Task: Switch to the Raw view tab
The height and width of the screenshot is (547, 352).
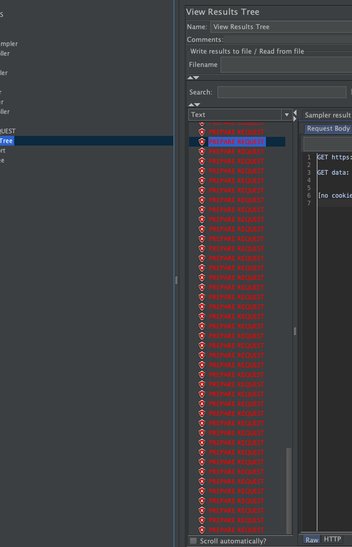Action: click(x=312, y=540)
